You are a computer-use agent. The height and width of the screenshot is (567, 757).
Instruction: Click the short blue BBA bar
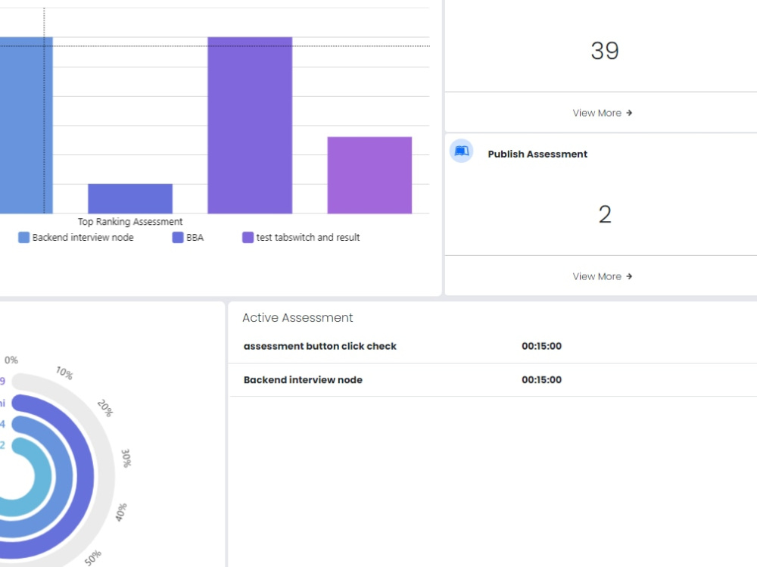click(x=130, y=198)
